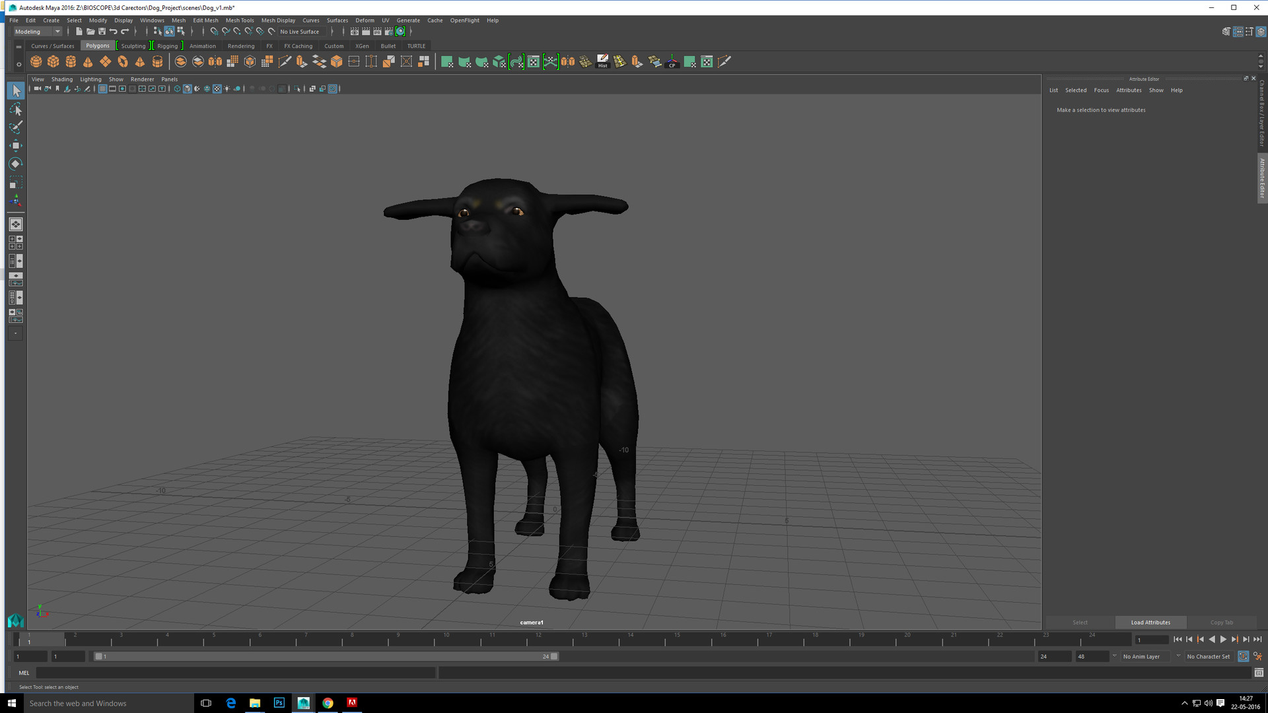This screenshot has height=713, width=1268.
Task: Create a polygon torus from the shelf
Action: click(x=122, y=61)
